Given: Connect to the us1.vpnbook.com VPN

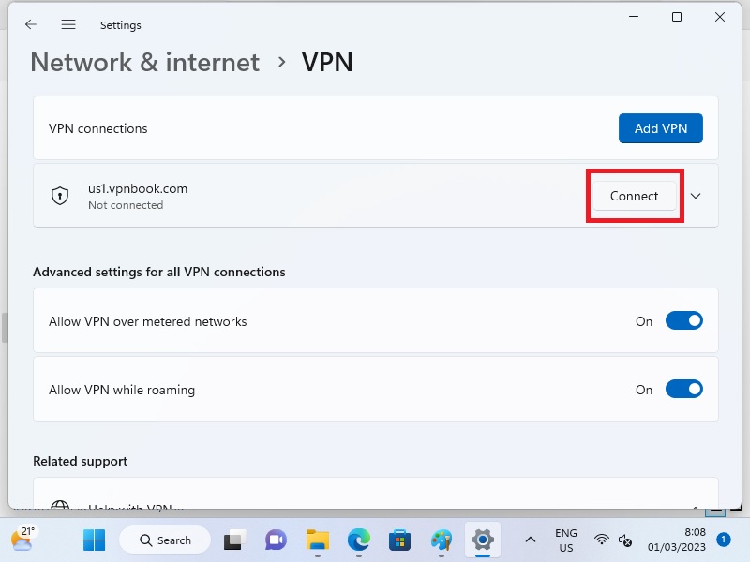Looking at the screenshot, I should 634,196.
